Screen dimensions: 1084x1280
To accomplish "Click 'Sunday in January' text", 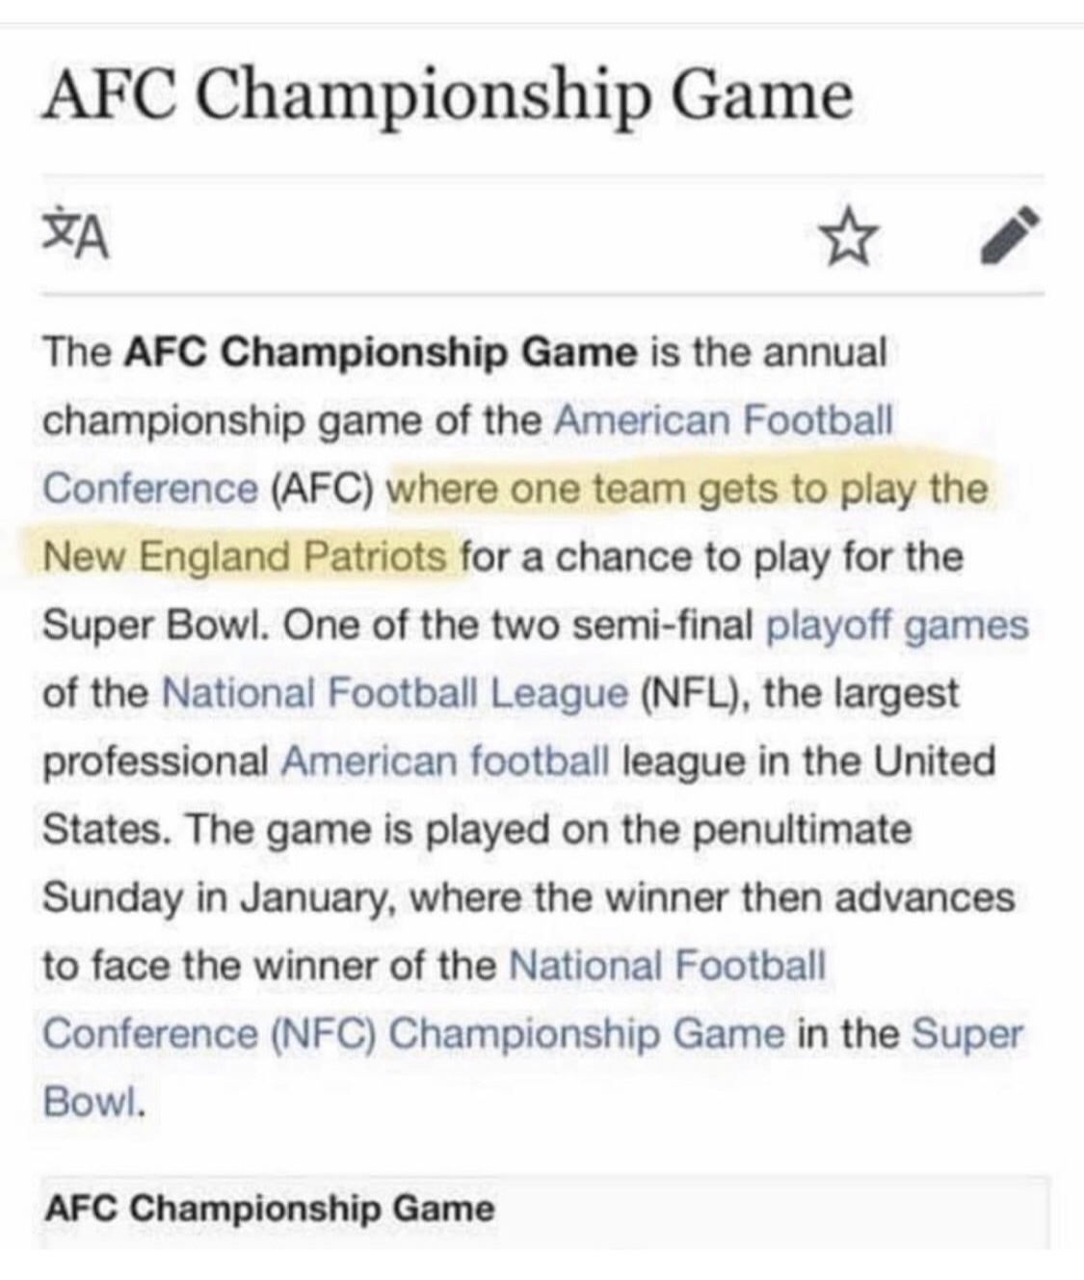I will [220, 897].
